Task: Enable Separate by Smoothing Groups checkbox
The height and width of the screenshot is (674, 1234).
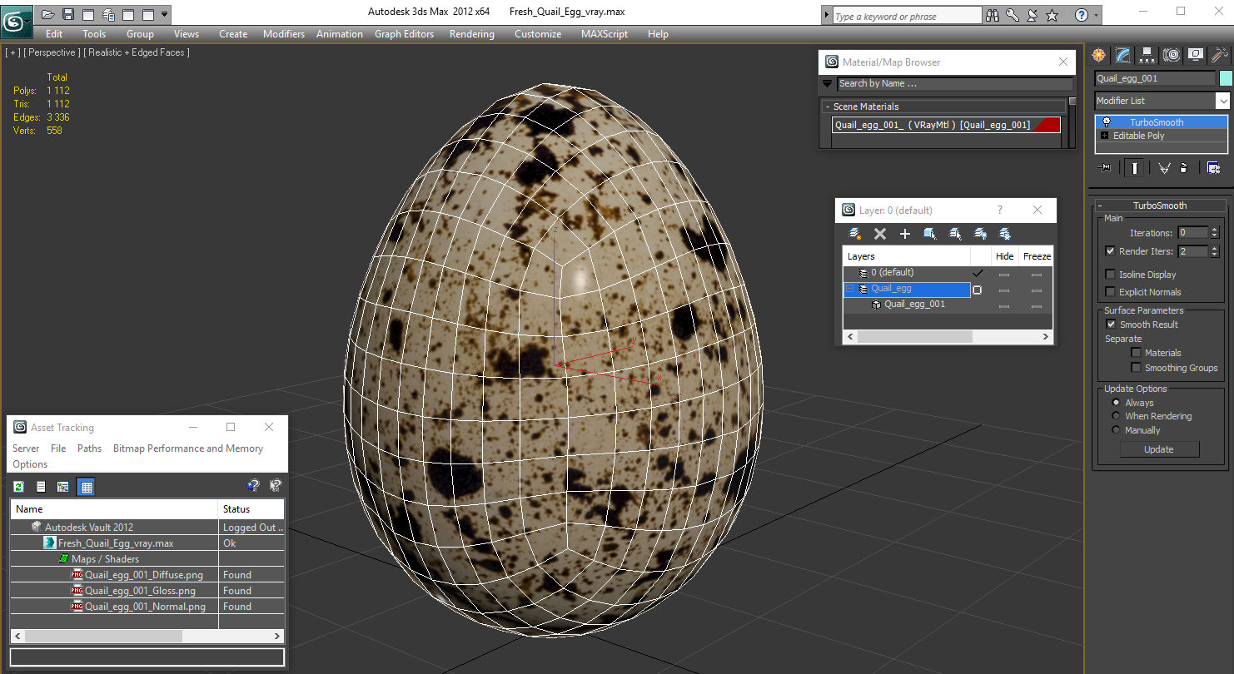Action: pos(1136,367)
